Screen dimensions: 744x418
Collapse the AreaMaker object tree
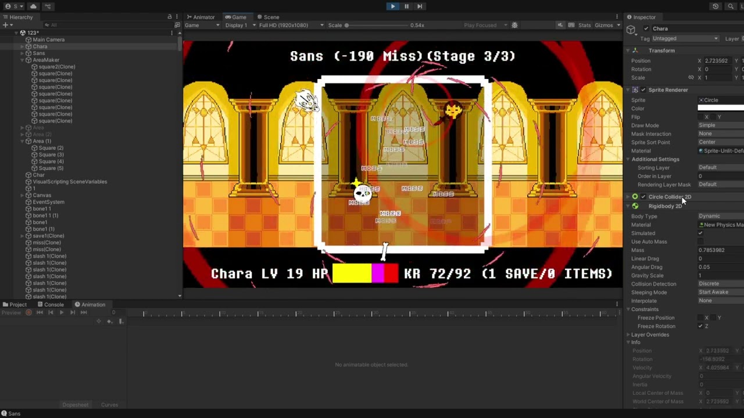click(22, 60)
